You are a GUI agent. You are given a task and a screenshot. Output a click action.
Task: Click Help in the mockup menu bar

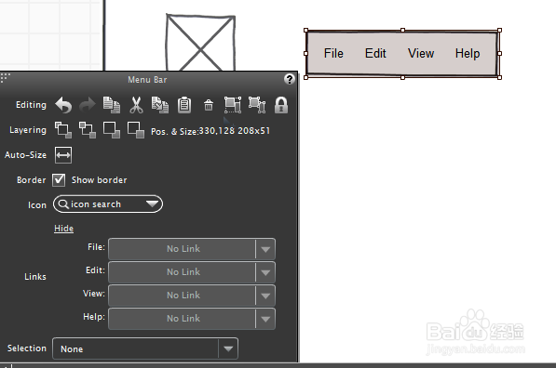(468, 54)
